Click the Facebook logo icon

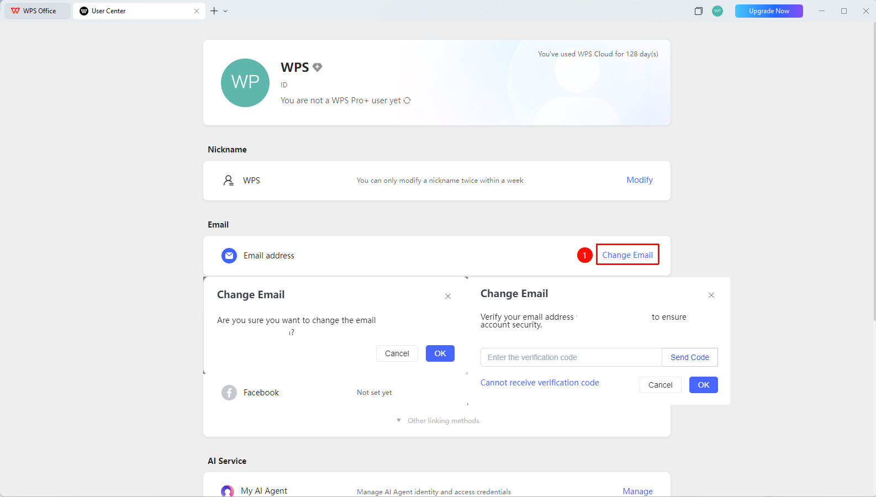coord(229,393)
